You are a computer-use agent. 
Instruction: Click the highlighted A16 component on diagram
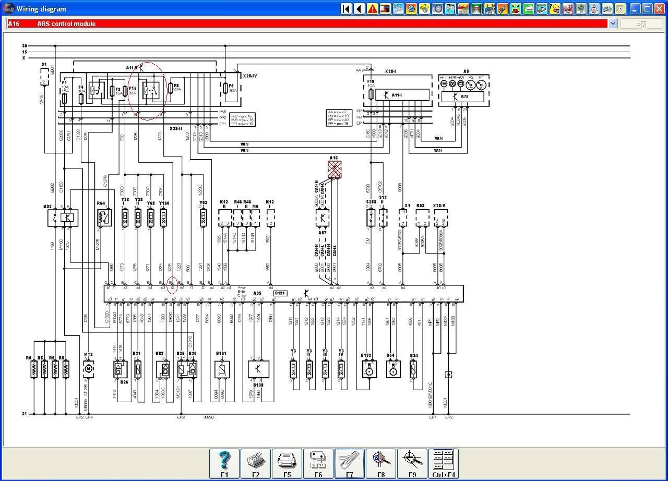click(x=335, y=169)
